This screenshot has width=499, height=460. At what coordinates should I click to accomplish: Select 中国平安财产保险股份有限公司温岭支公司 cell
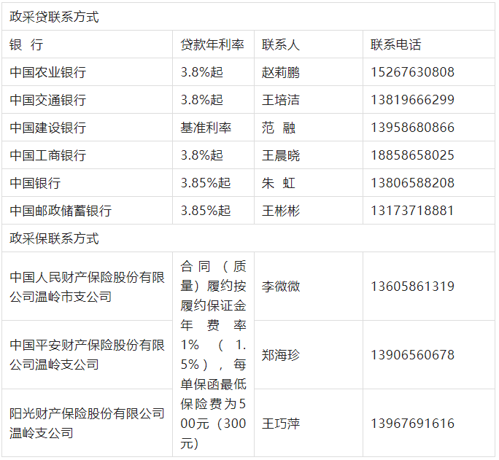tap(87, 355)
